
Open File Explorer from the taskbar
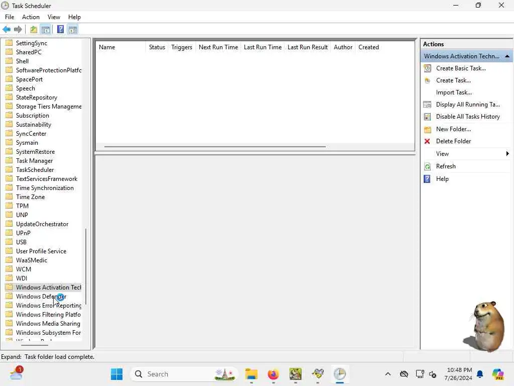tap(251, 374)
